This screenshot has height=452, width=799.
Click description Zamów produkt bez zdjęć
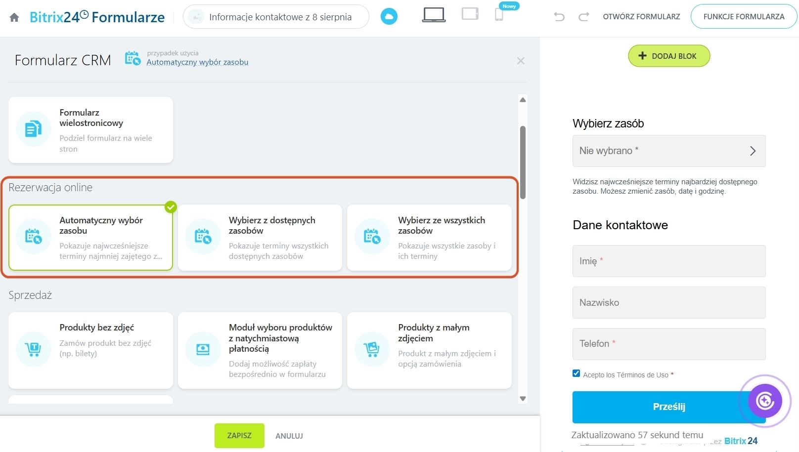(x=105, y=348)
